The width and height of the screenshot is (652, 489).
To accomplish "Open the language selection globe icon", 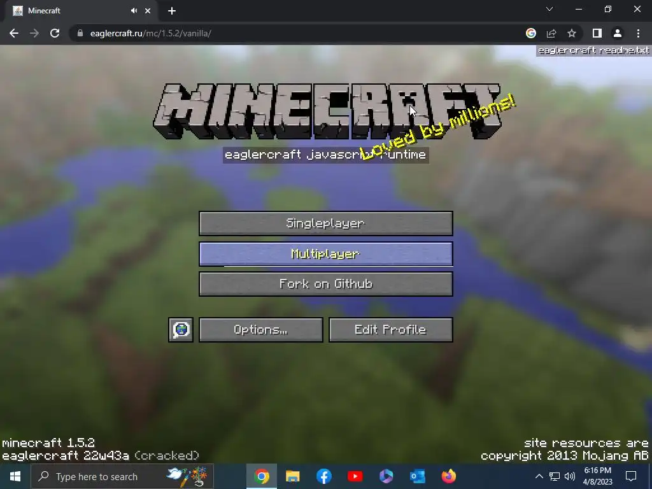I will 181,330.
